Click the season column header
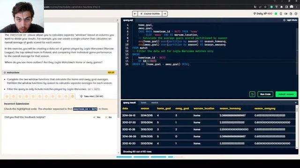This screenshot has width=300, height=168. (x=145, y=109)
